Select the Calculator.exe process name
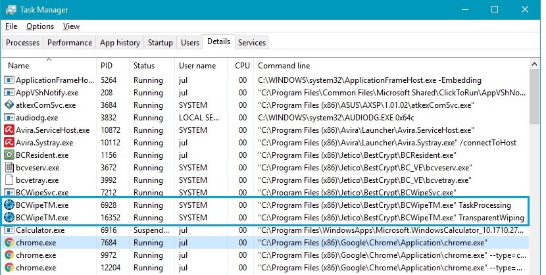 pyautogui.click(x=40, y=230)
